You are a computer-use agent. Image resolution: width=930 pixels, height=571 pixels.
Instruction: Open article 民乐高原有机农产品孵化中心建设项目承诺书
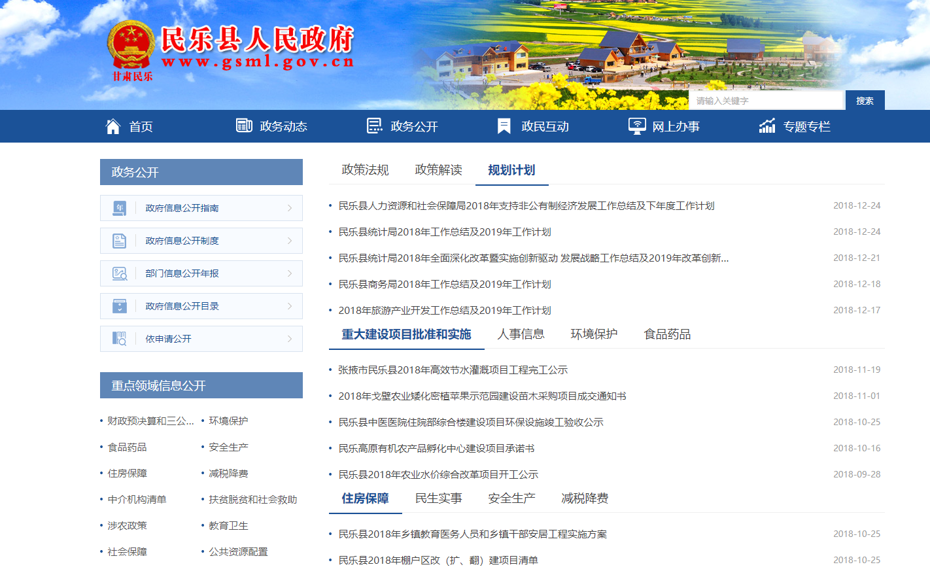(x=436, y=448)
